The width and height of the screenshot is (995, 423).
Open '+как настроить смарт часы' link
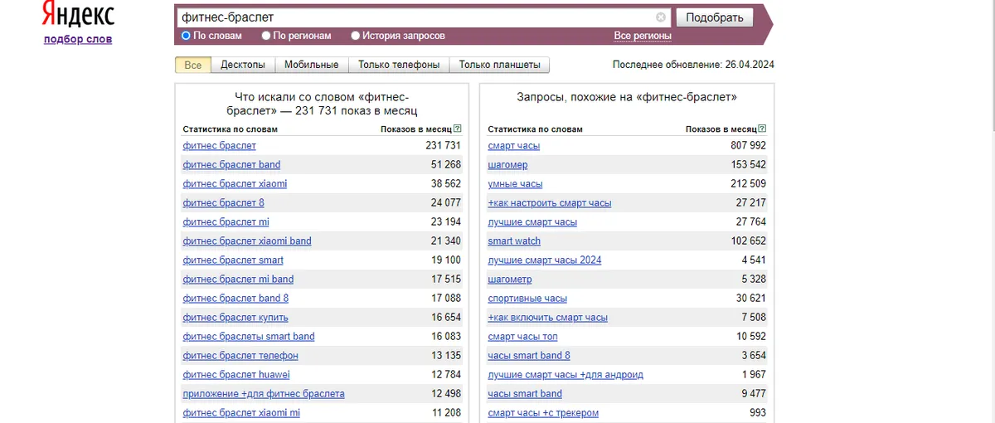point(550,203)
